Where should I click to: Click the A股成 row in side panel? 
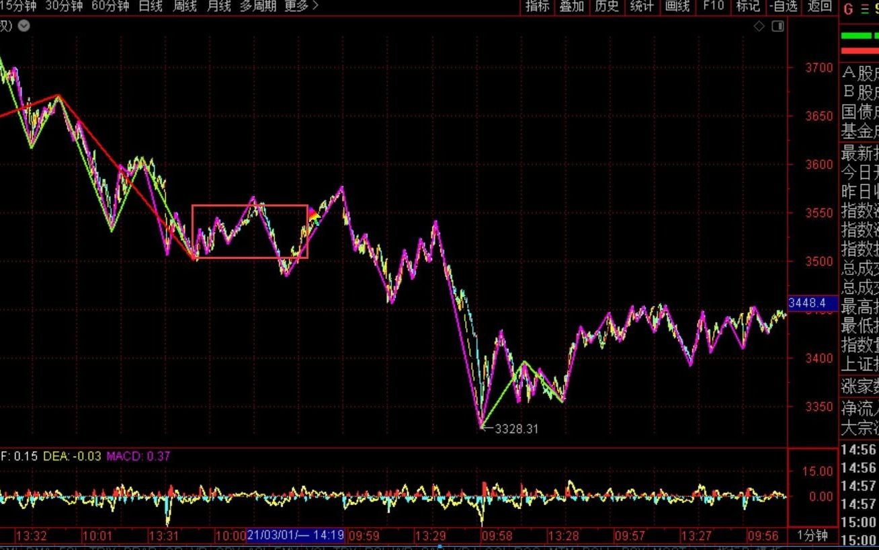[860, 73]
